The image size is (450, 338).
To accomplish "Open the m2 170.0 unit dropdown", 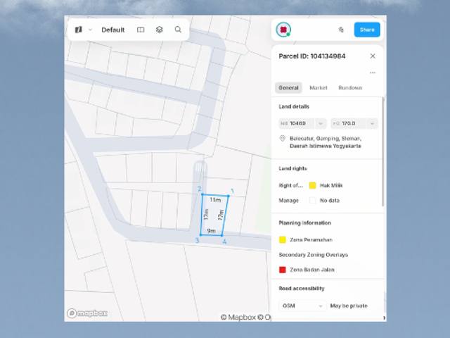I will pyautogui.click(x=354, y=124).
